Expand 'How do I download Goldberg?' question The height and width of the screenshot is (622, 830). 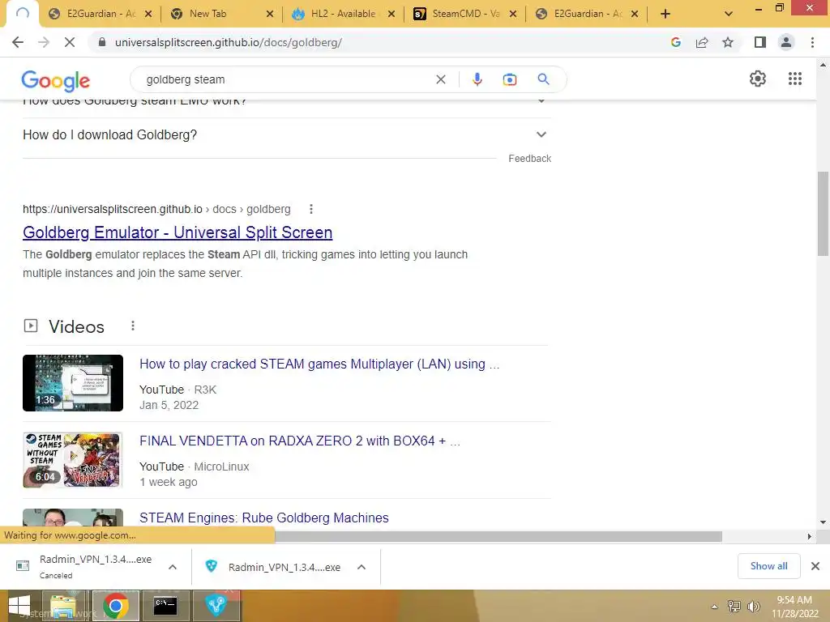(x=286, y=135)
